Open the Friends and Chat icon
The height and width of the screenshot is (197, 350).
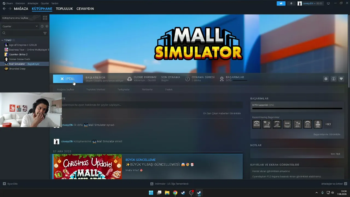pos(345,184)
